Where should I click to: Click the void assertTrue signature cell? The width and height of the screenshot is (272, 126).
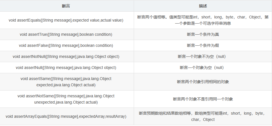click(66, 34)
